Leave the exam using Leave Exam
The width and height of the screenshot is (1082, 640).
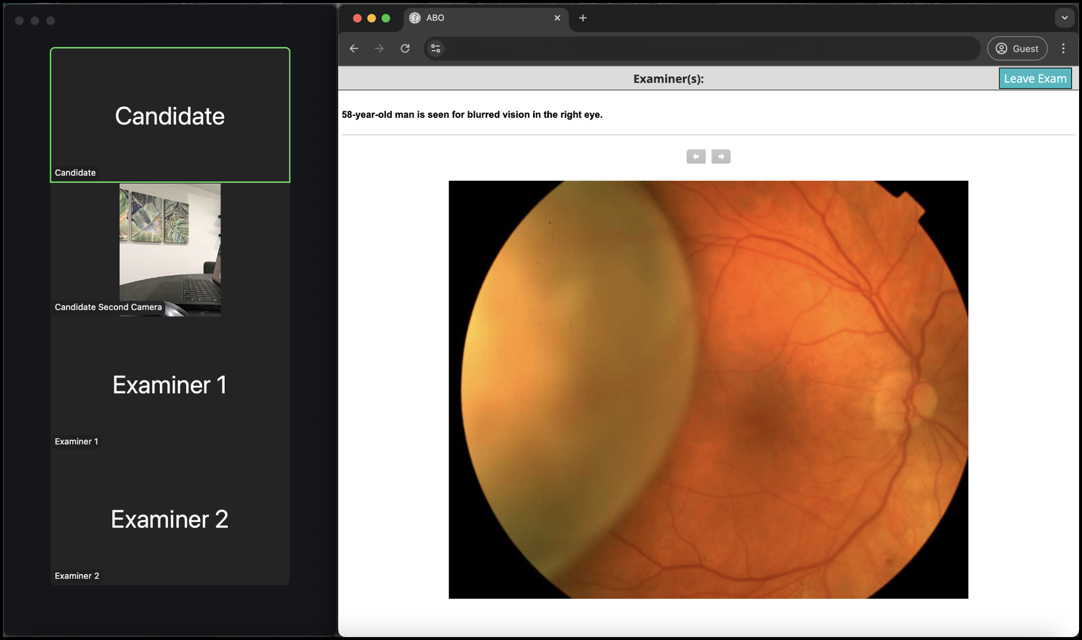click(x=1035, y=78)
